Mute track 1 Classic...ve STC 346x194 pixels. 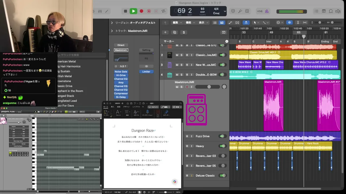pos(177,45)
